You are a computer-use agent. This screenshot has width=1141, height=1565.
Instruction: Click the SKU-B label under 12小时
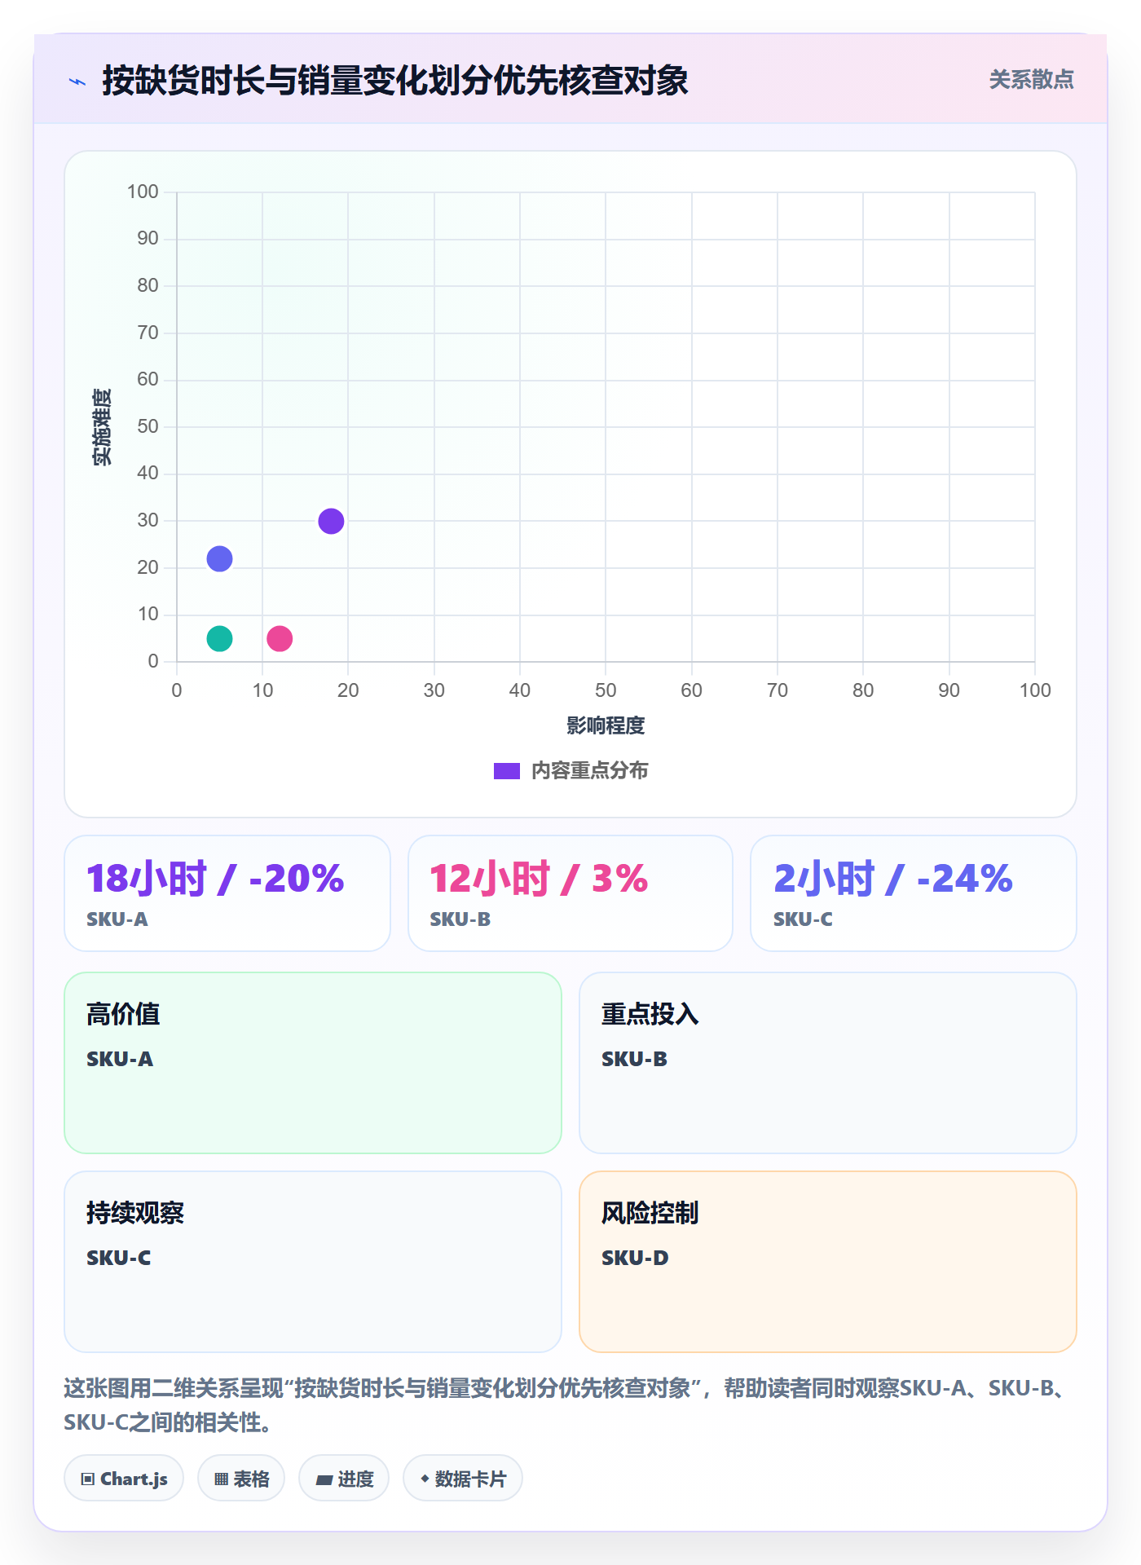(x=460, y=919)
